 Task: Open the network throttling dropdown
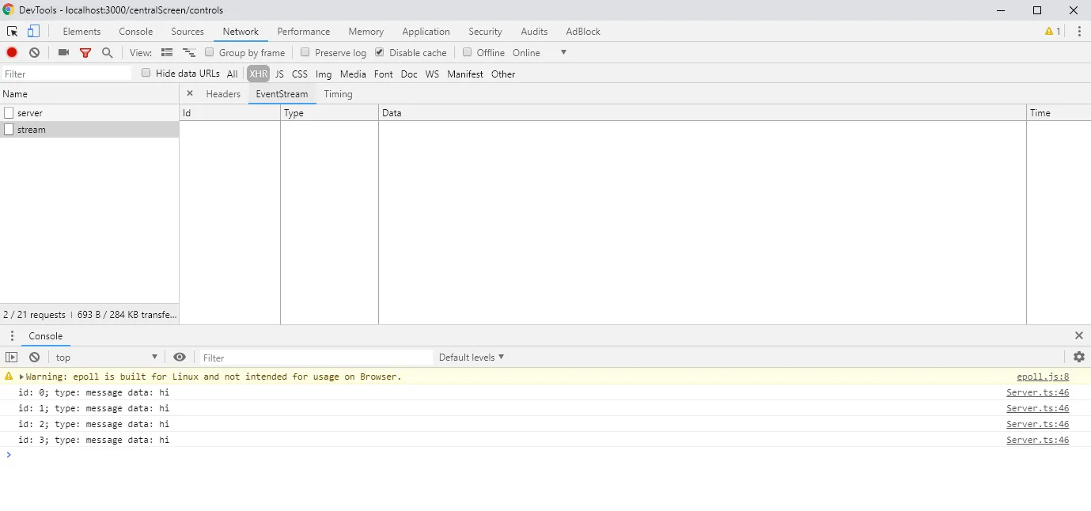coord(563,52)
